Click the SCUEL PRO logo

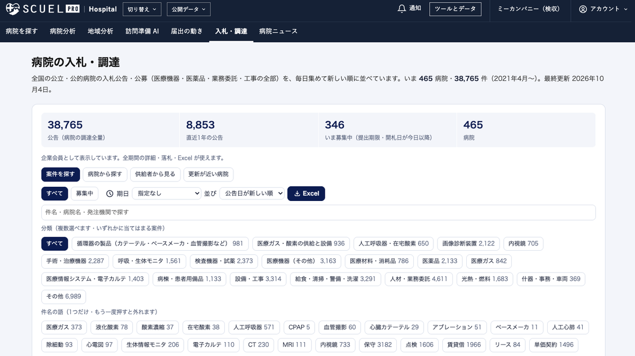(42, 9)
